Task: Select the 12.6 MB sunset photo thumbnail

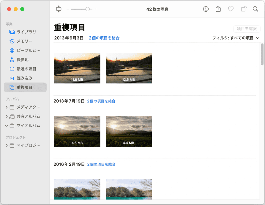Action: [129, 68]
